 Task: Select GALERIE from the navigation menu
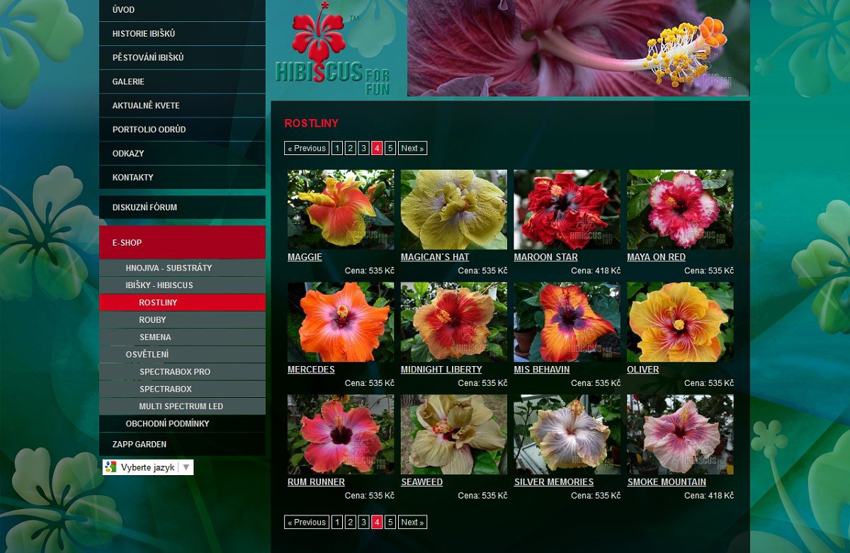tap(183, 81)
